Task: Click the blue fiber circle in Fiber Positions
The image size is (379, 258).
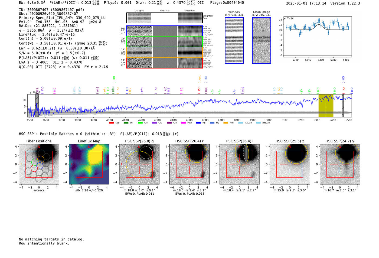Action: click(40, 166)
